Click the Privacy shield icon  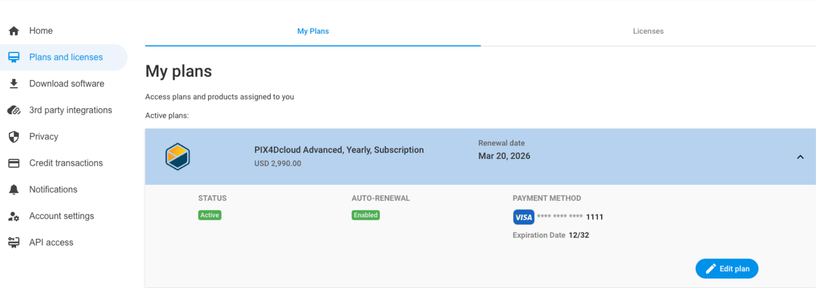14,137
